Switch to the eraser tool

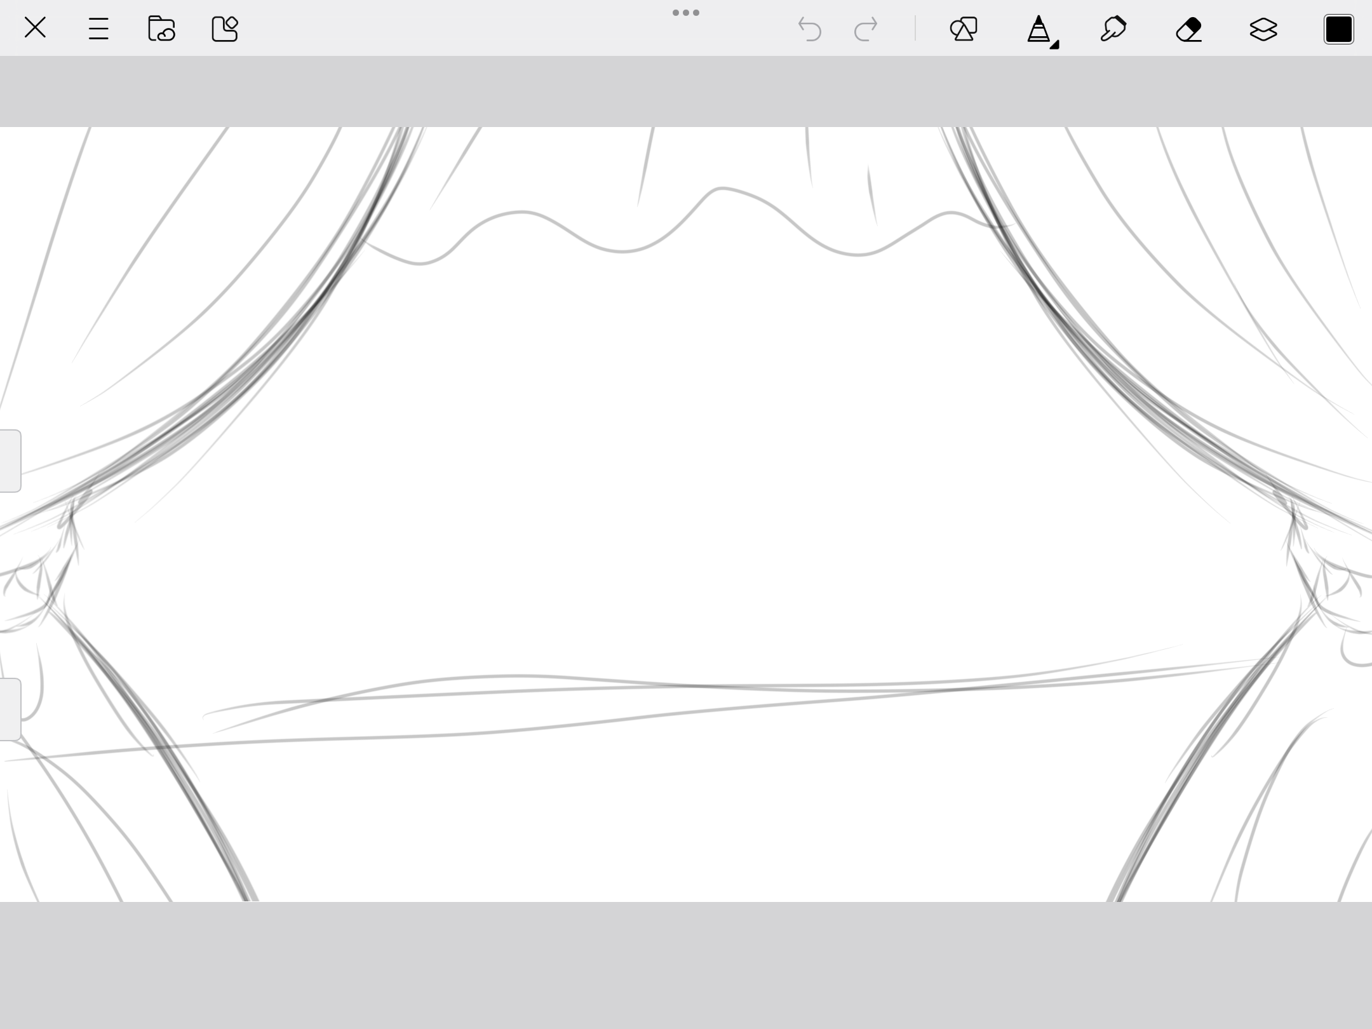tap(1188, 29)
